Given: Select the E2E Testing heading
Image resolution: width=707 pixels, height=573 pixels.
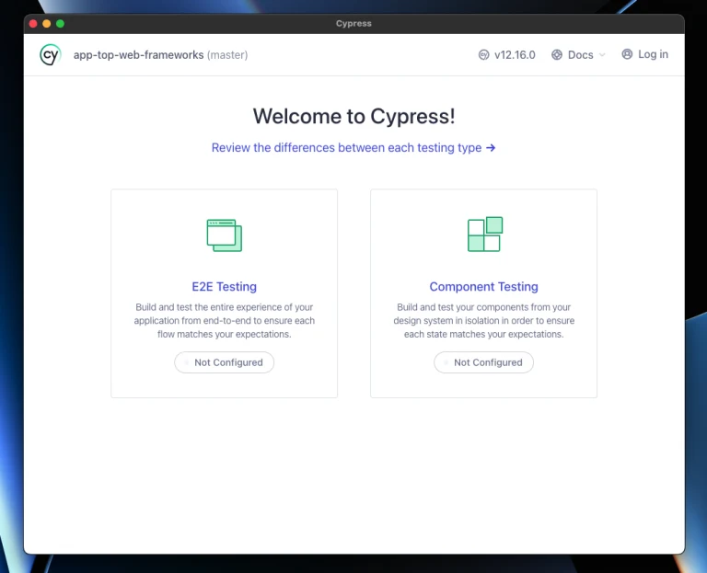Looking at the screenshot, I should tap(224, 287).
